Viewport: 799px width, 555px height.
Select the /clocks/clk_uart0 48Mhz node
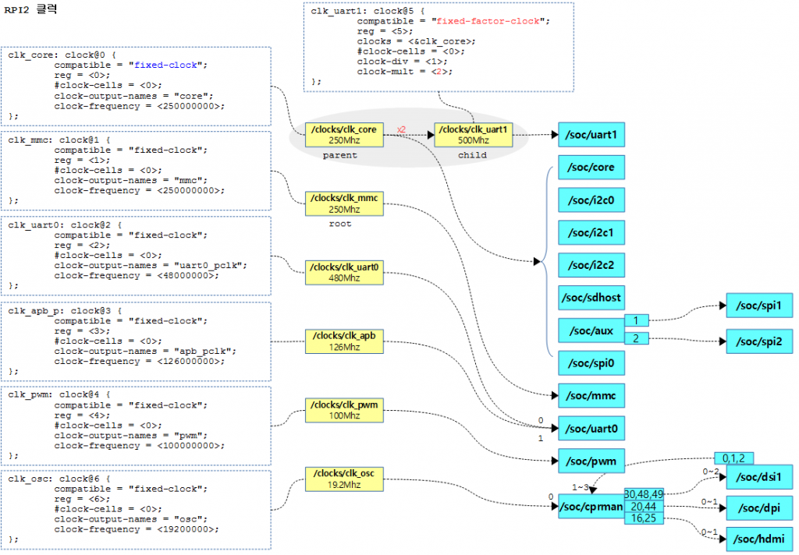coord(344,272)
